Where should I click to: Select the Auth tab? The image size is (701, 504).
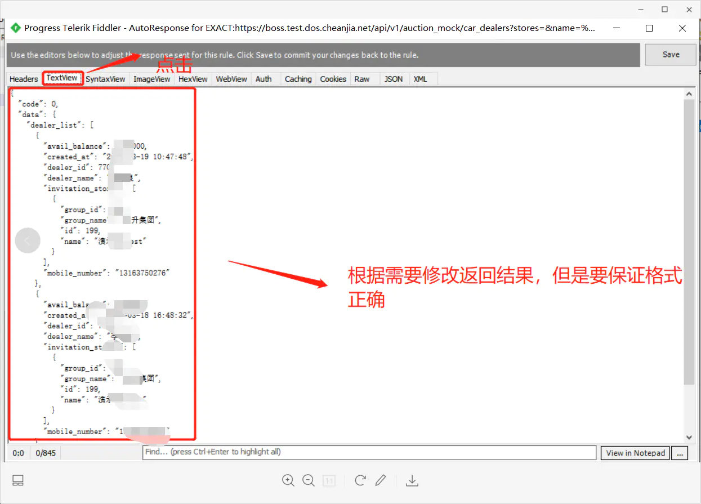click(x=264, y=79)
